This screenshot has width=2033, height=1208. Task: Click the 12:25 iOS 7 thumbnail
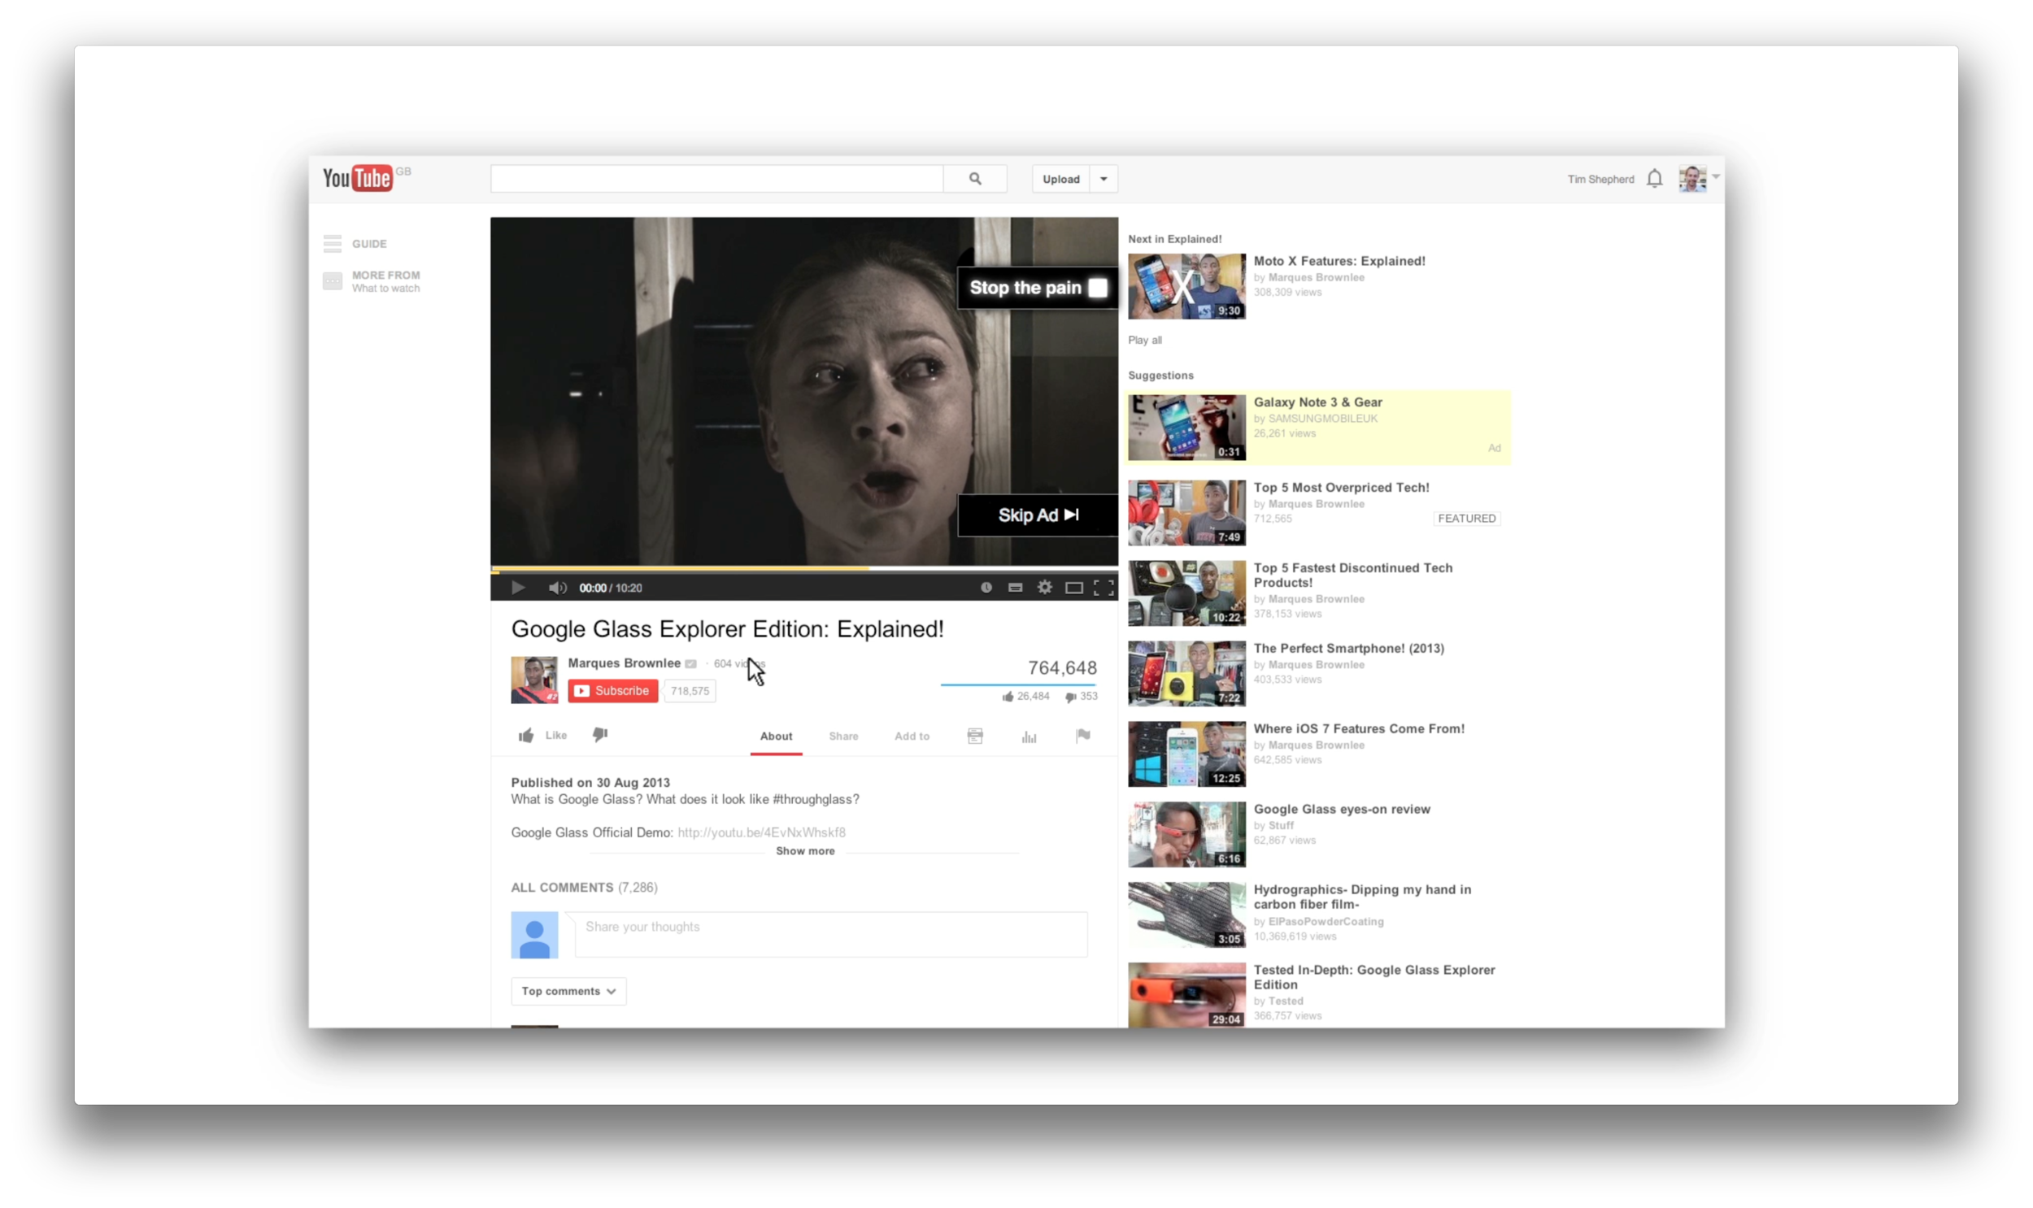[1186, 754]
